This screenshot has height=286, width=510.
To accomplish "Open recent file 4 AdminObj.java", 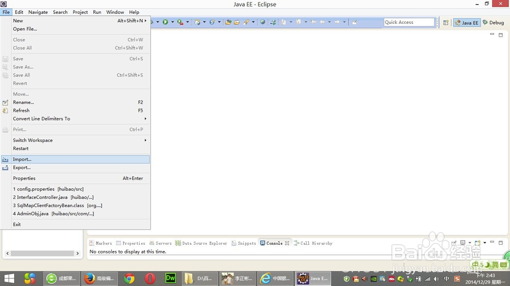I will point(75,214).
